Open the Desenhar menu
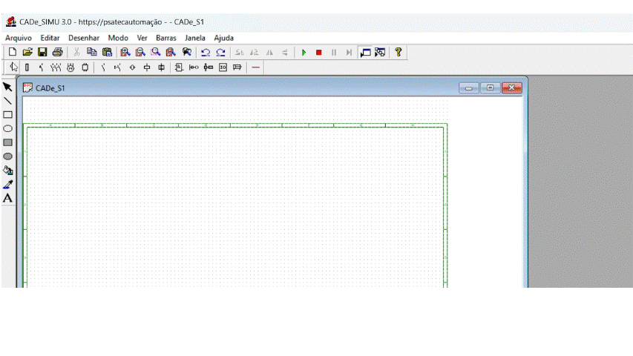633x356 pixels. (84, 38)
